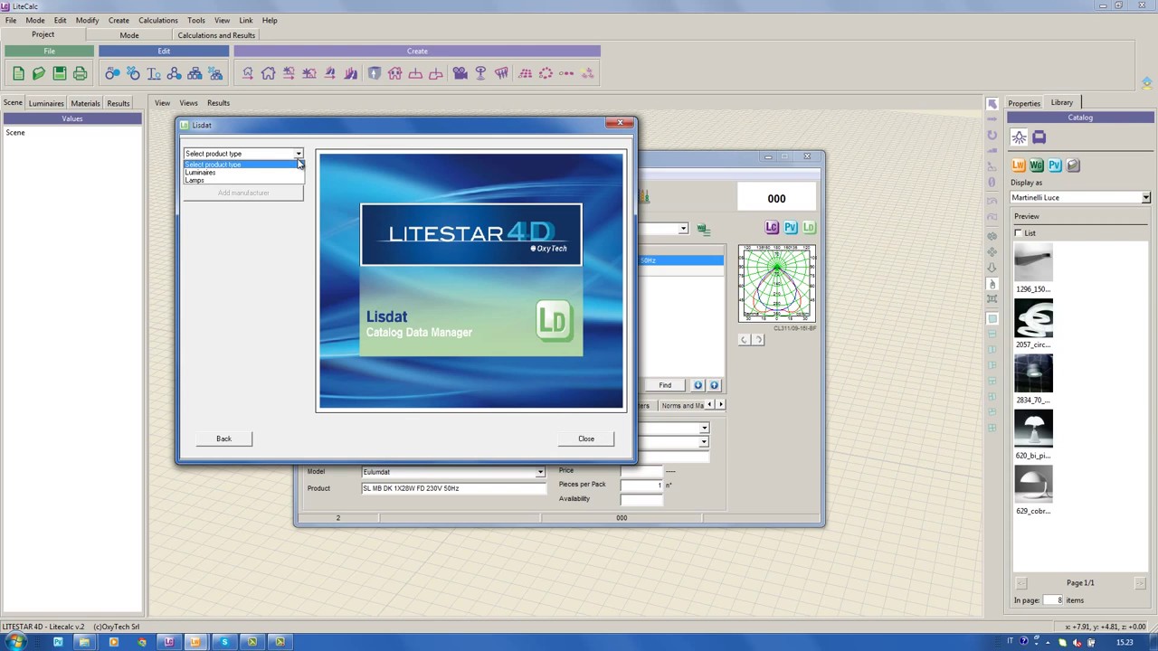1158x651 pixels.
Task: Open the Calculations menu
Action: coord(157,20)
